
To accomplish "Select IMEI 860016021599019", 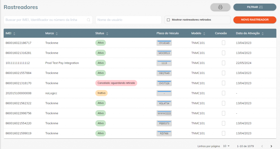I will [x=18, y=134].
